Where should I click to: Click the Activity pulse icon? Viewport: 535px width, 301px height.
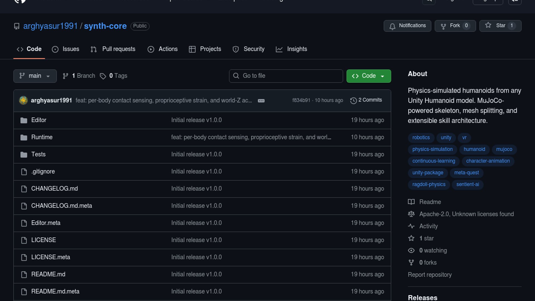[411, 226]
